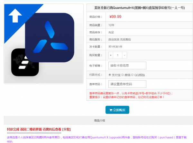Click the email field 接收卡密信息

pyautogui.click(x=127, y=66)
